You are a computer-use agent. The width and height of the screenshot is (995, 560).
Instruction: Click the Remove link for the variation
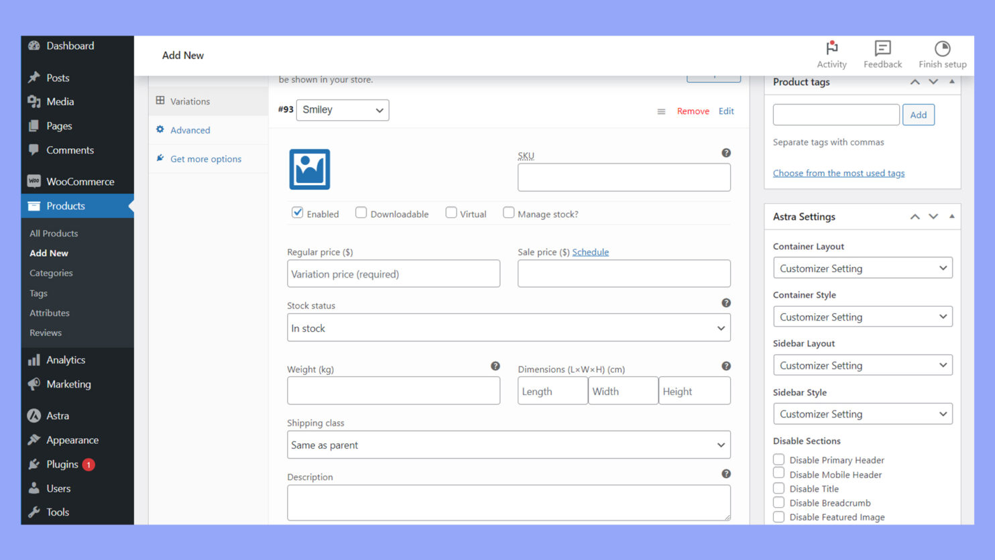point(693,111)
